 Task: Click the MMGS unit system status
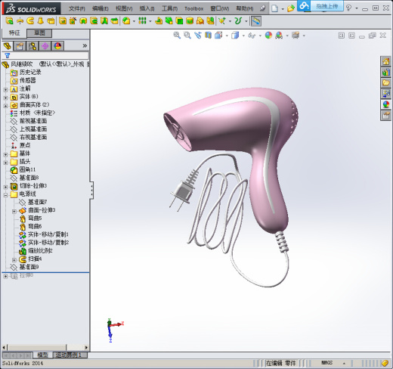click(327, 363)
